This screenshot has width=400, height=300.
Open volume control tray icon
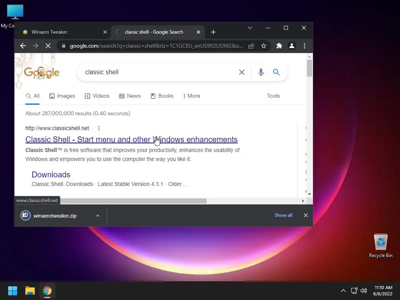364,291
